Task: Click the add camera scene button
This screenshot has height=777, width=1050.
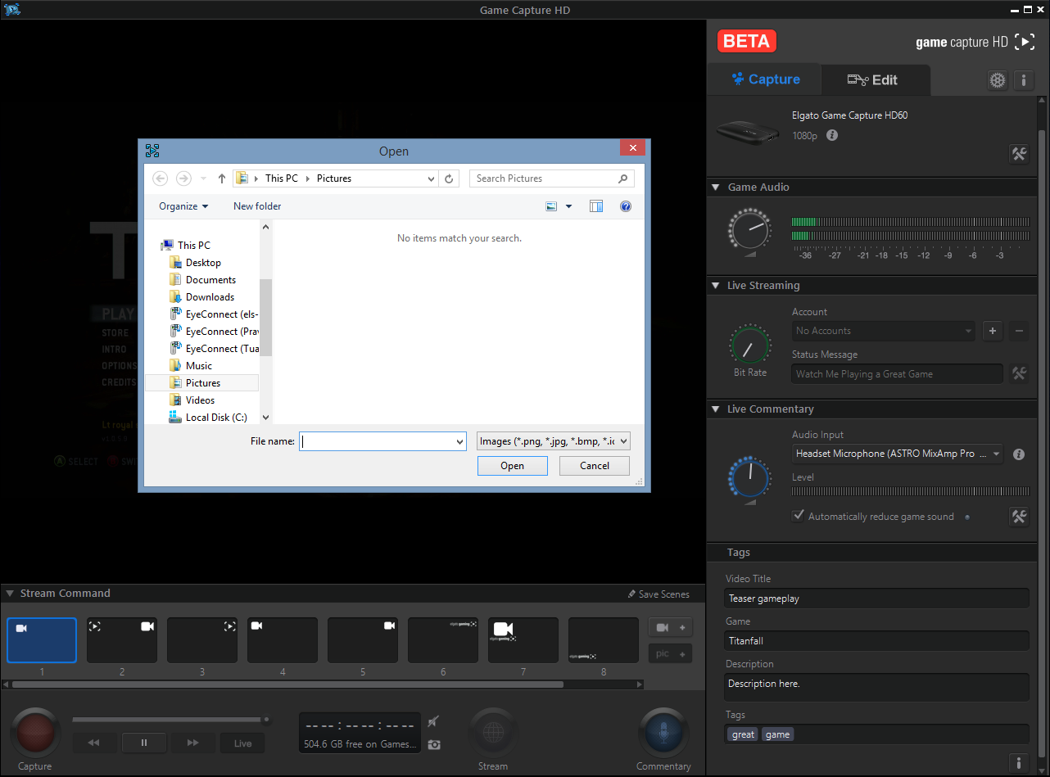Action: pyautogui.click(x=670, y=627)
